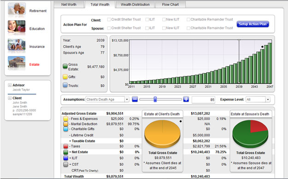
Task: Increase death age with plus button
Action: pyautogui.click(x=186, y=99)
